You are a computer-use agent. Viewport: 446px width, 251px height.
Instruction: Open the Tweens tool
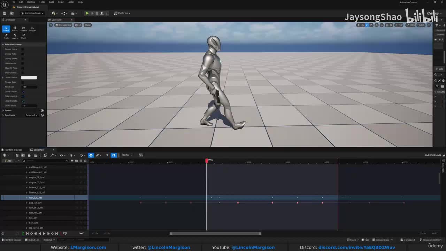[23, 29]
